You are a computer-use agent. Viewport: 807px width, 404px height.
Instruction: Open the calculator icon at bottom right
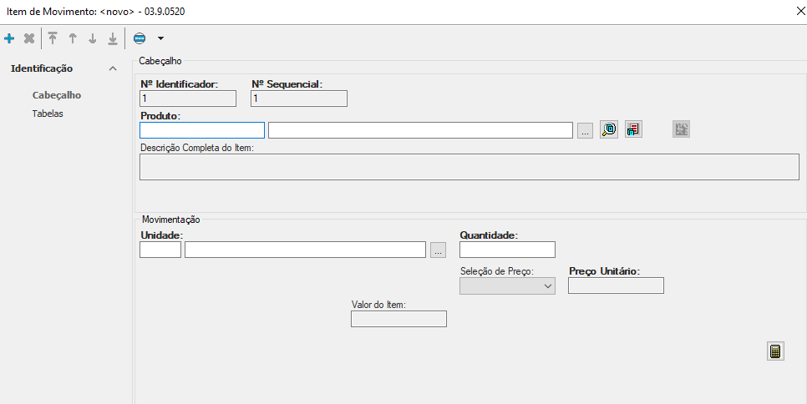click(x=775, y=351)
